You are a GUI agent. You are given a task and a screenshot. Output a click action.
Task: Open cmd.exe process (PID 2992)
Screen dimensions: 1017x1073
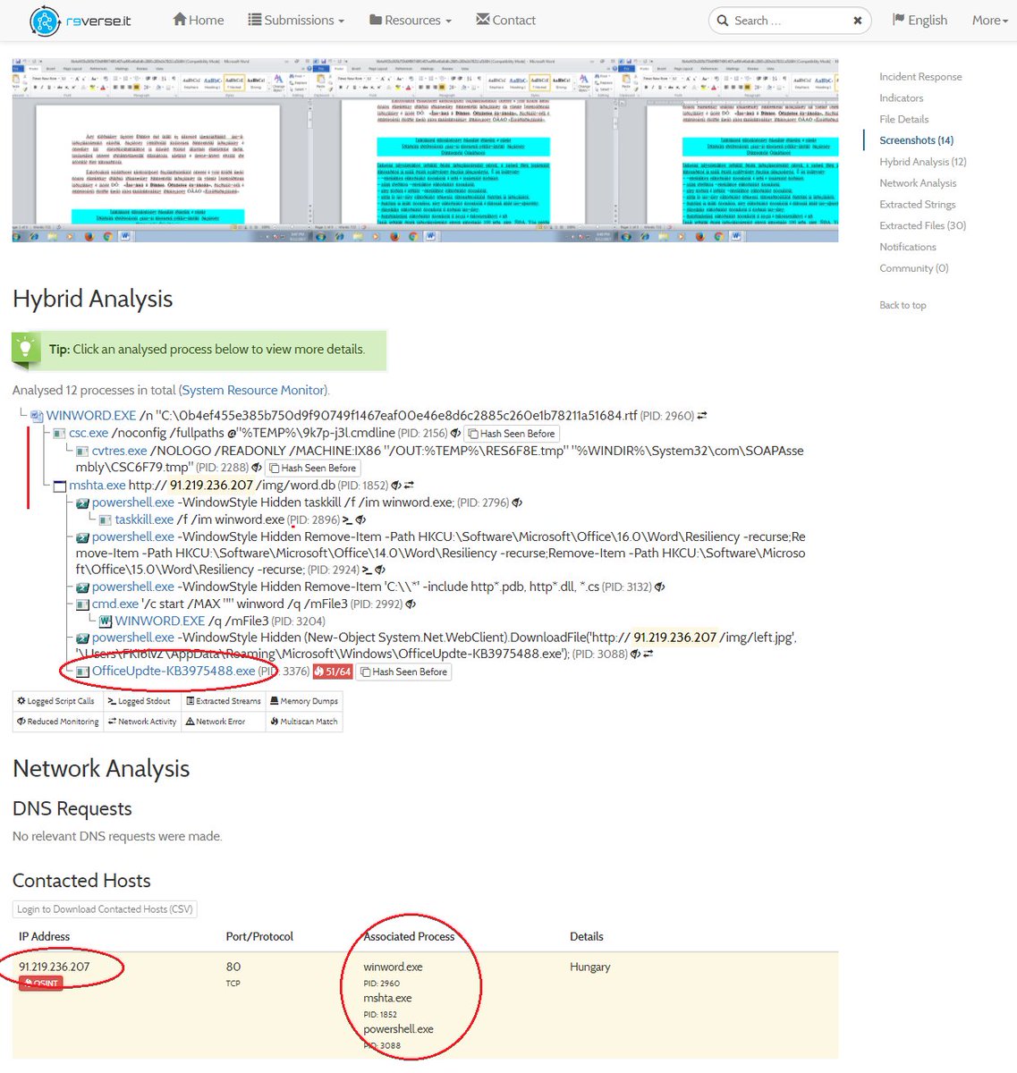click(x=115, y=604)
